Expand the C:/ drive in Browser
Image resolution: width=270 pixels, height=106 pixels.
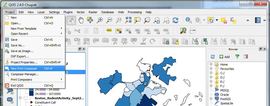pyautogui.click(x=211, y=73)
